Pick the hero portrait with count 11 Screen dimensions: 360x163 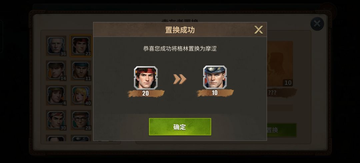(x=81, y=70)
